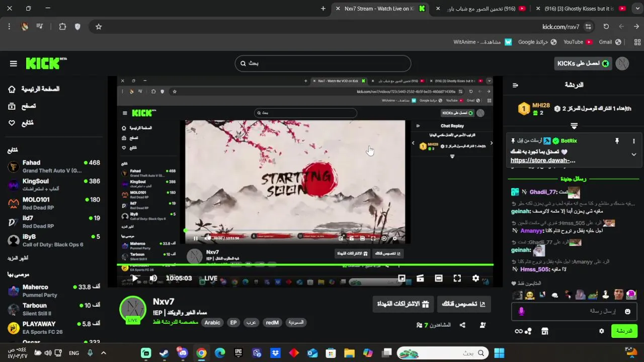Expand pinned message with chevron
The image size is (644, 362).
(634, 154)
